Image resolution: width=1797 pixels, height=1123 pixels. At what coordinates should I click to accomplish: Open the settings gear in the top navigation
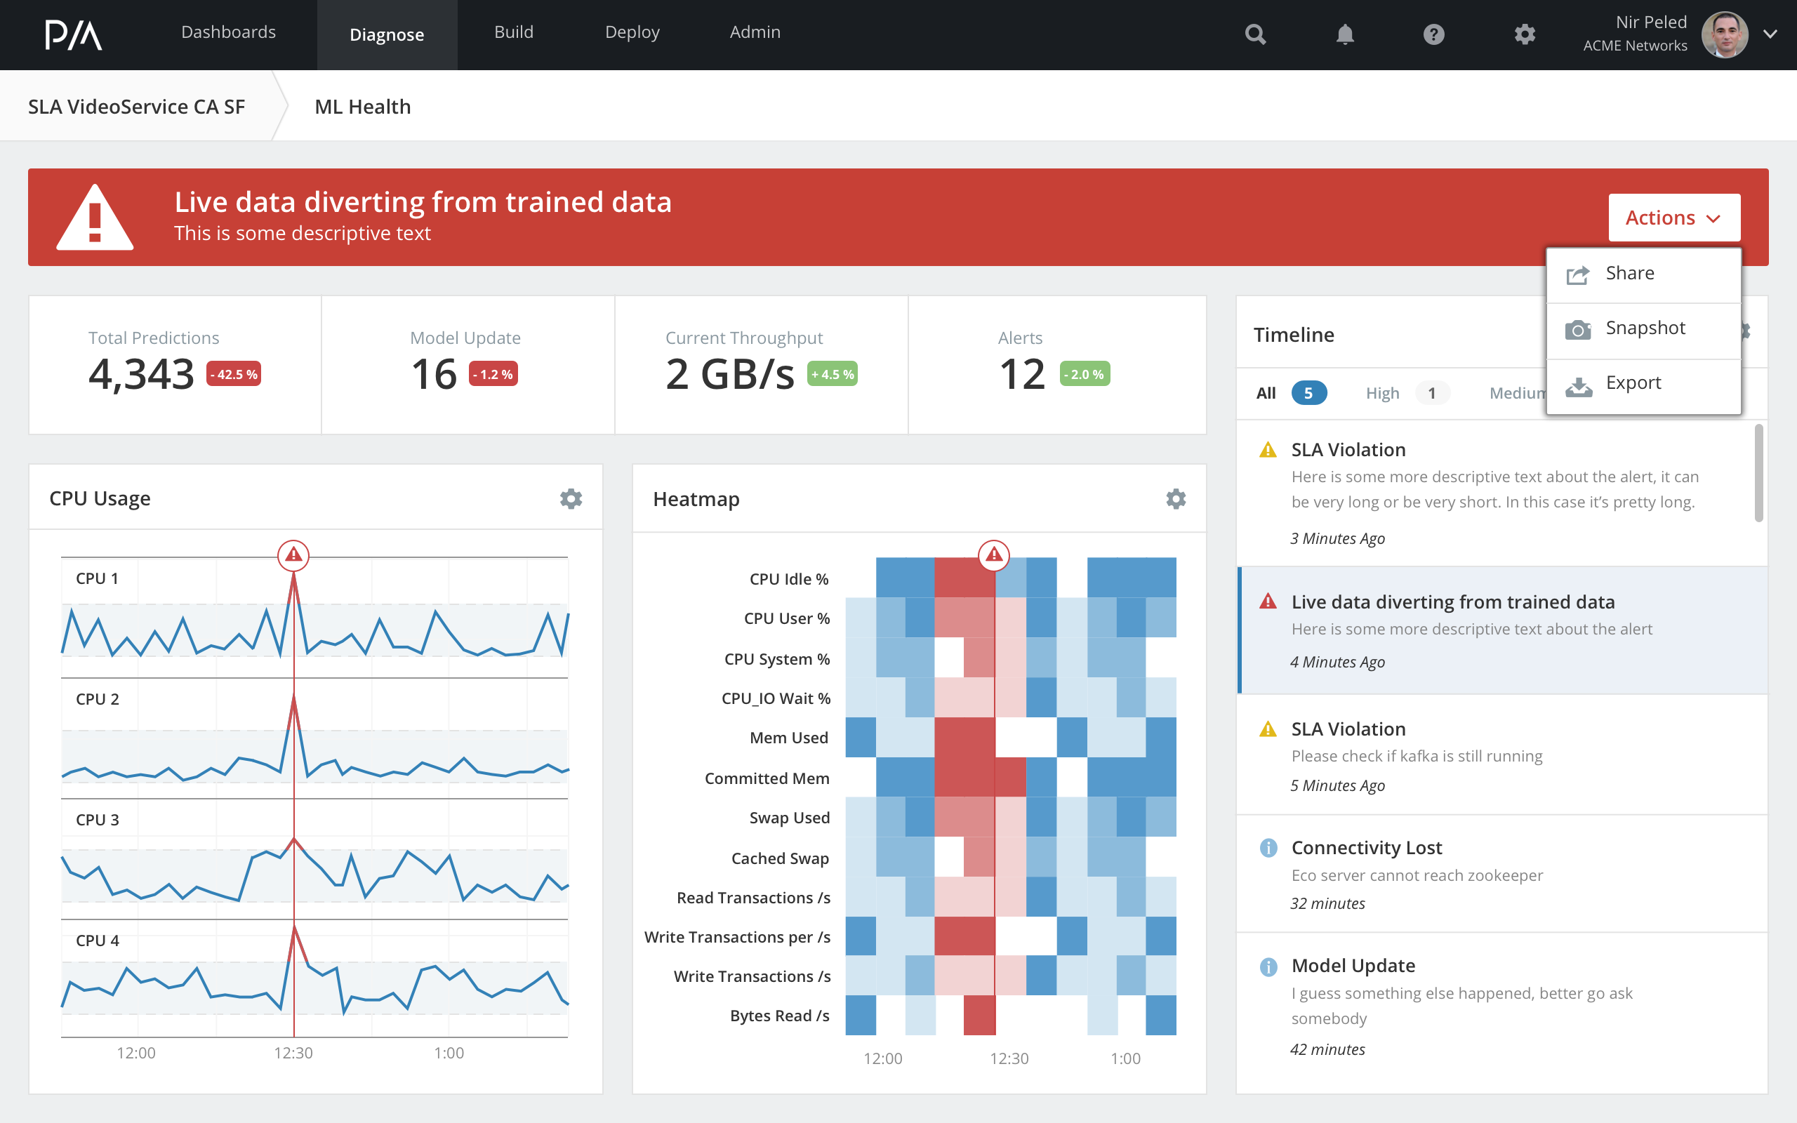pos(1525,34)
